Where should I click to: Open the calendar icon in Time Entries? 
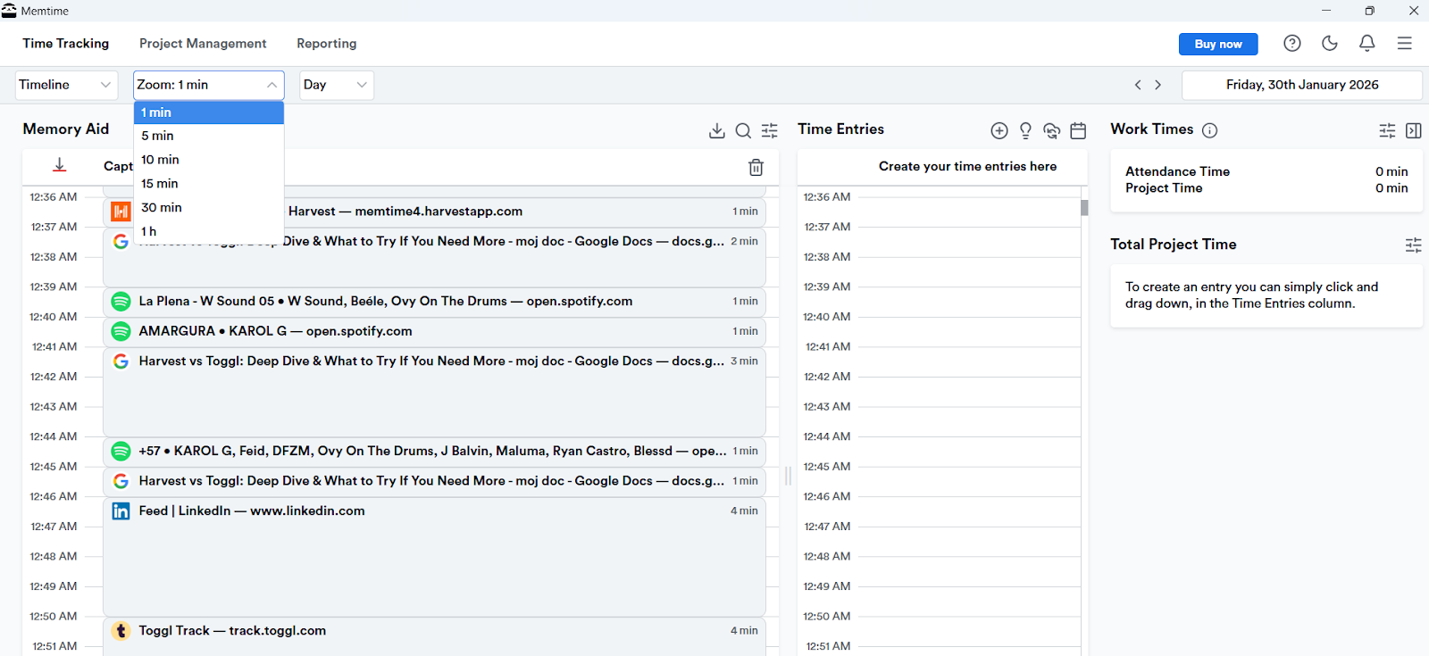coord(1078,130)
